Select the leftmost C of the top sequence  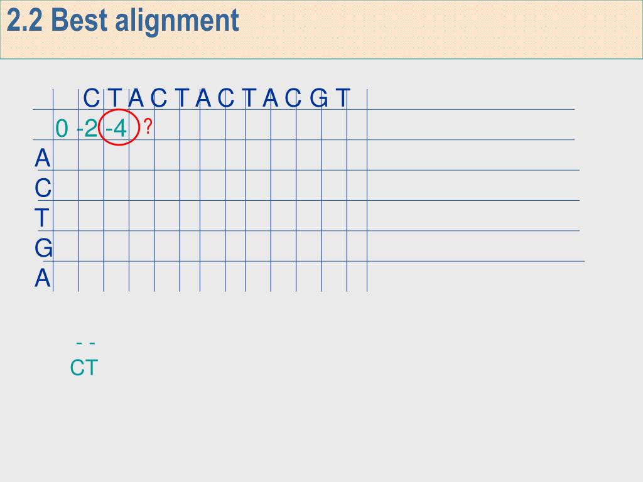point(92,99)
